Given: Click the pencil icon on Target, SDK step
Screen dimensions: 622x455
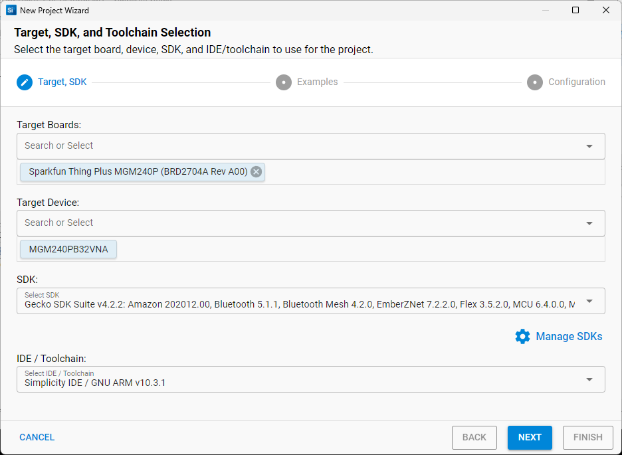Looking at the screenshot, I should (24, 82).
